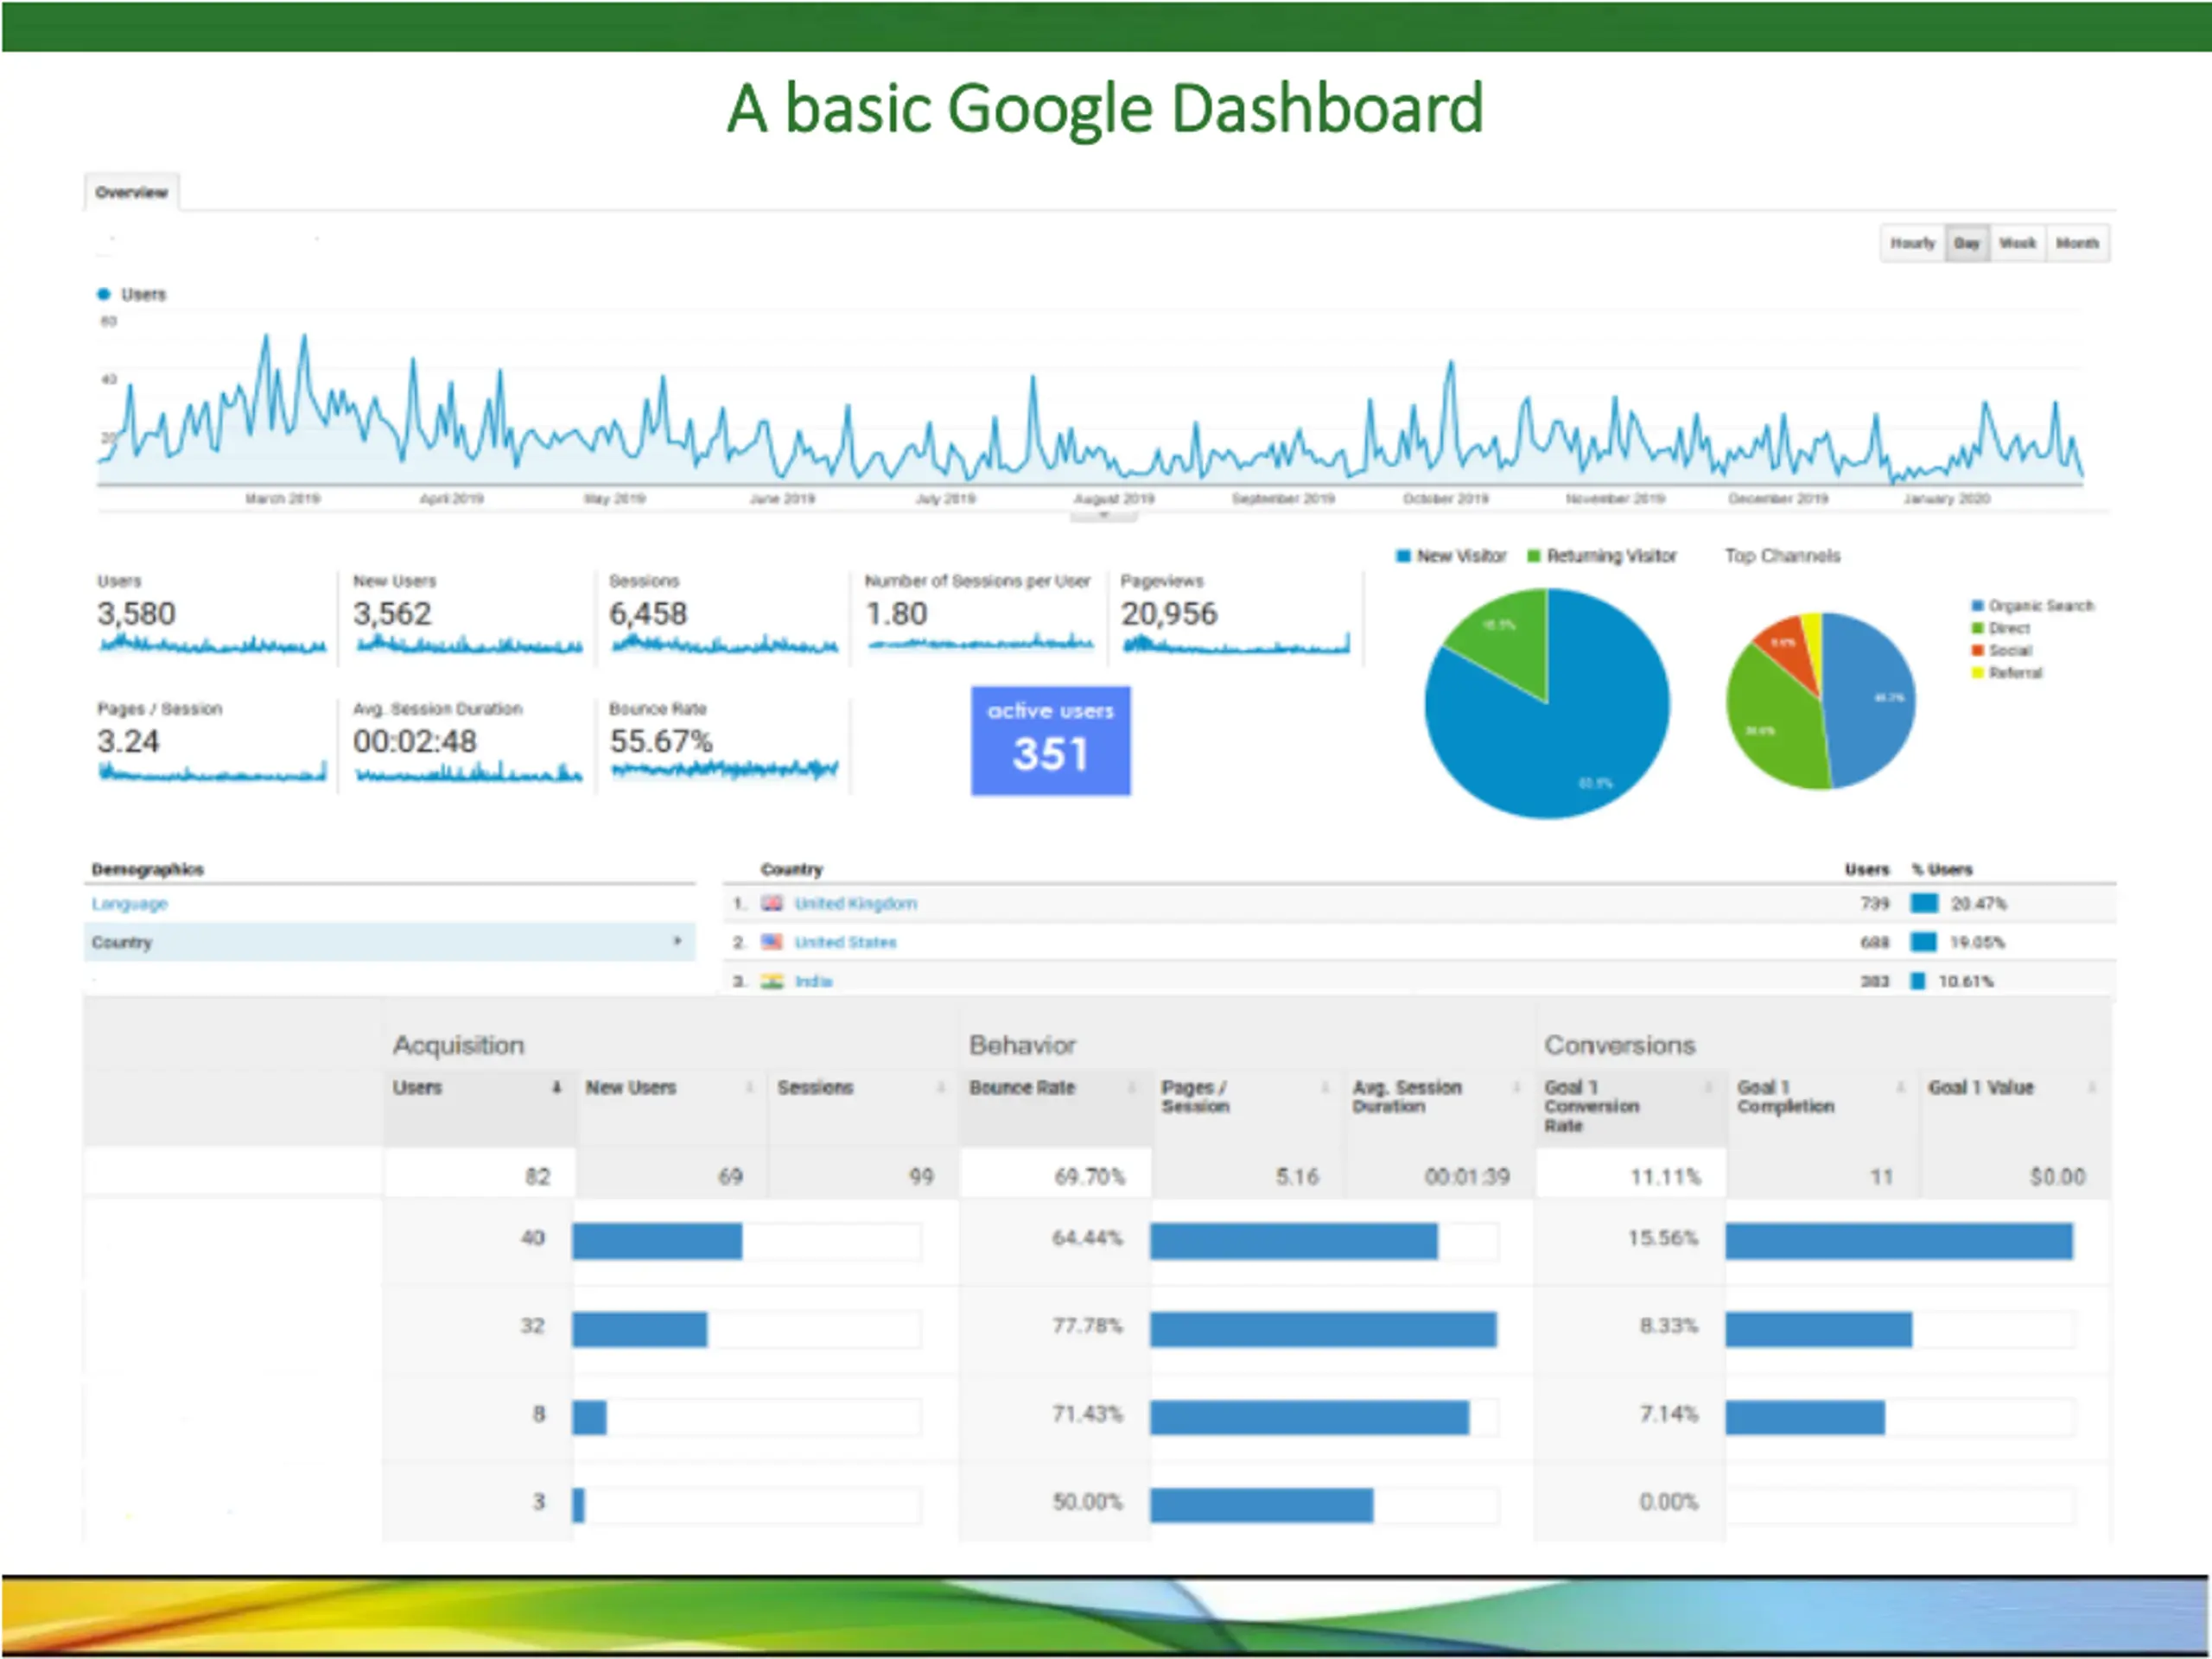Open the Users 3,580 metric sparkline
Image resolution: width=2212 pixels, height=1659 pixels.
tap(212, 645)
